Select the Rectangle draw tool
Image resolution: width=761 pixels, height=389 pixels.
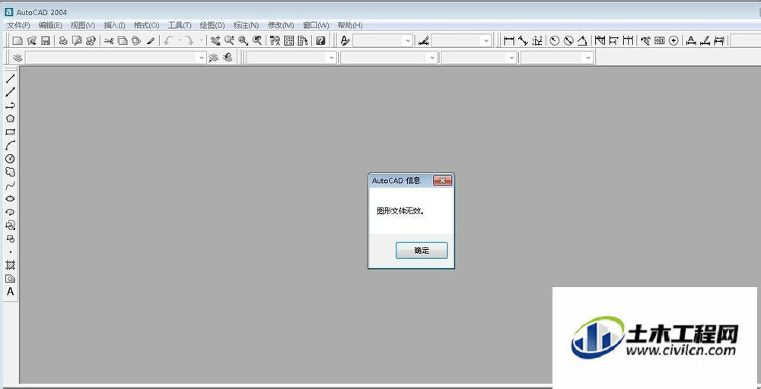pyautogui.click(x=10, y=131)
